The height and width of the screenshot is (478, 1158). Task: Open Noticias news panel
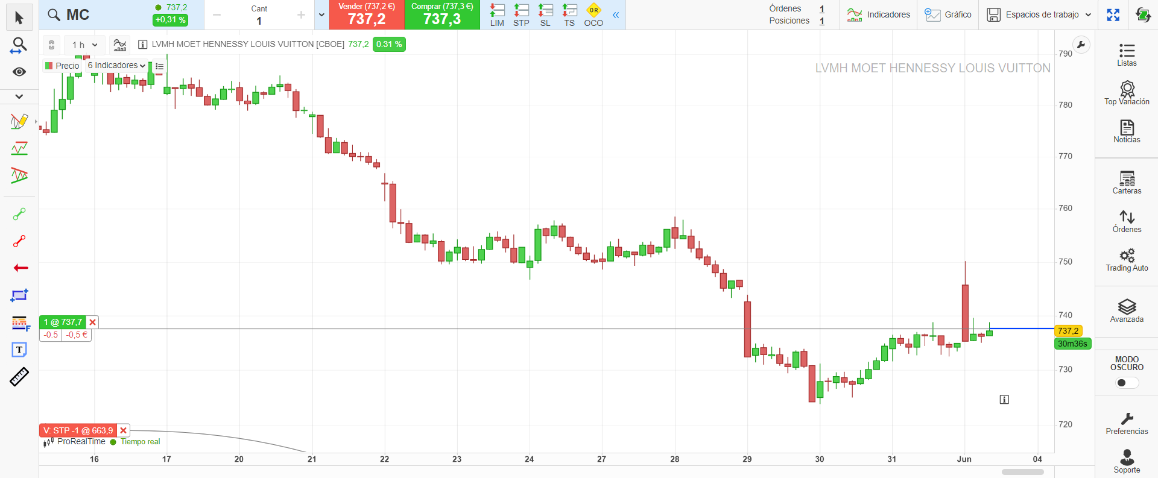click(1127, 131)
